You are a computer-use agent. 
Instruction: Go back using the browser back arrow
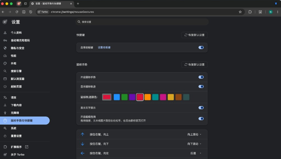pyautogui.click(x=3, y=12)
